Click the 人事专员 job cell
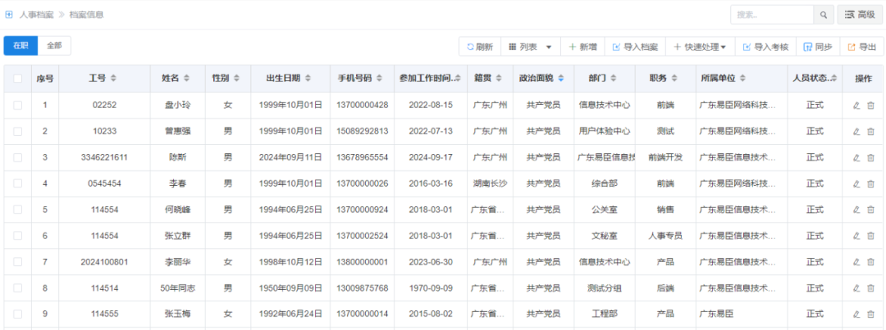 (x=665, y=236)
